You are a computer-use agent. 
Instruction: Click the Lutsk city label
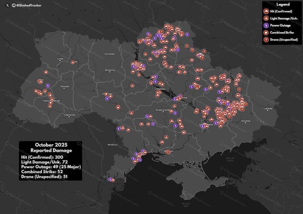coord(61,59)
